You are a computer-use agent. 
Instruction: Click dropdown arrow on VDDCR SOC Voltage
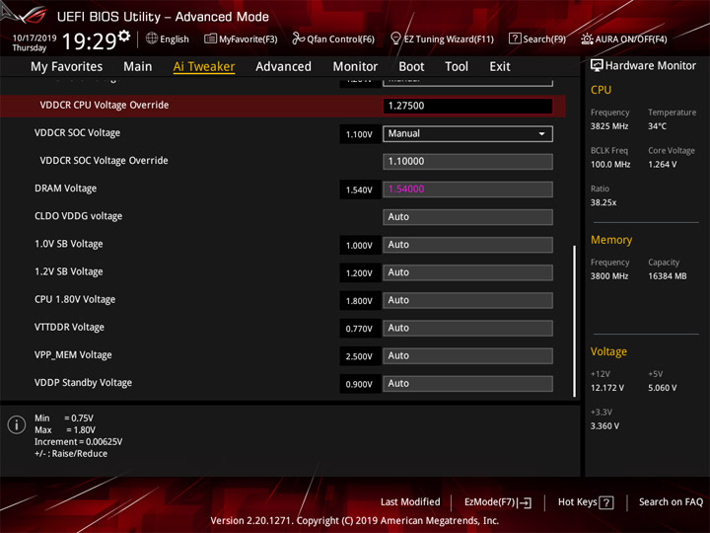541,133
